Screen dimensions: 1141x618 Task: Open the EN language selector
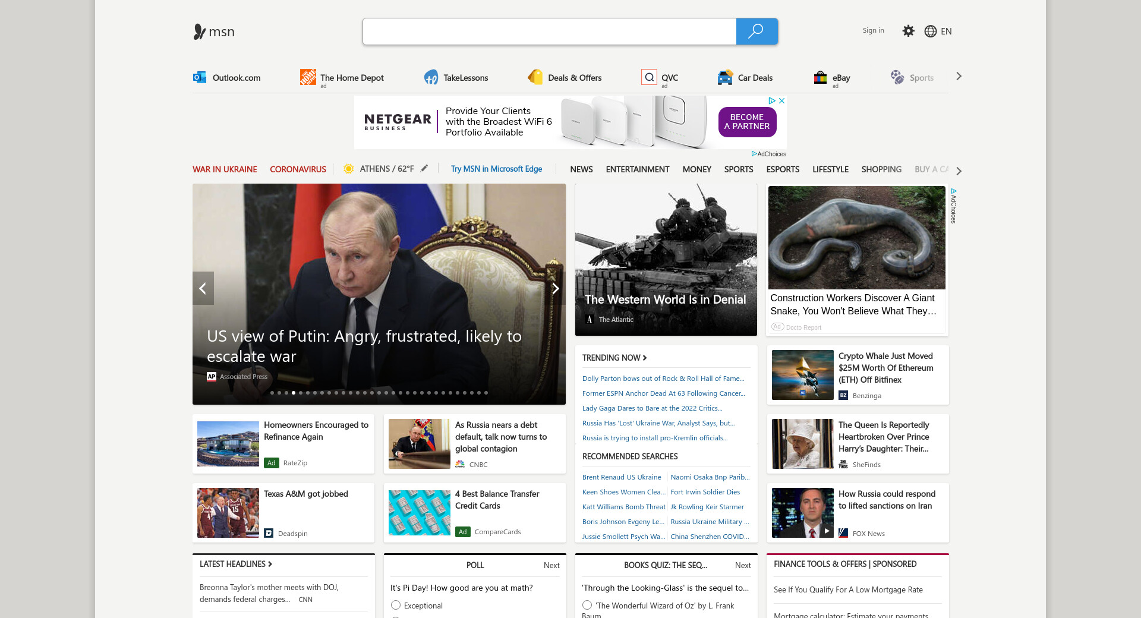[946, 31]
